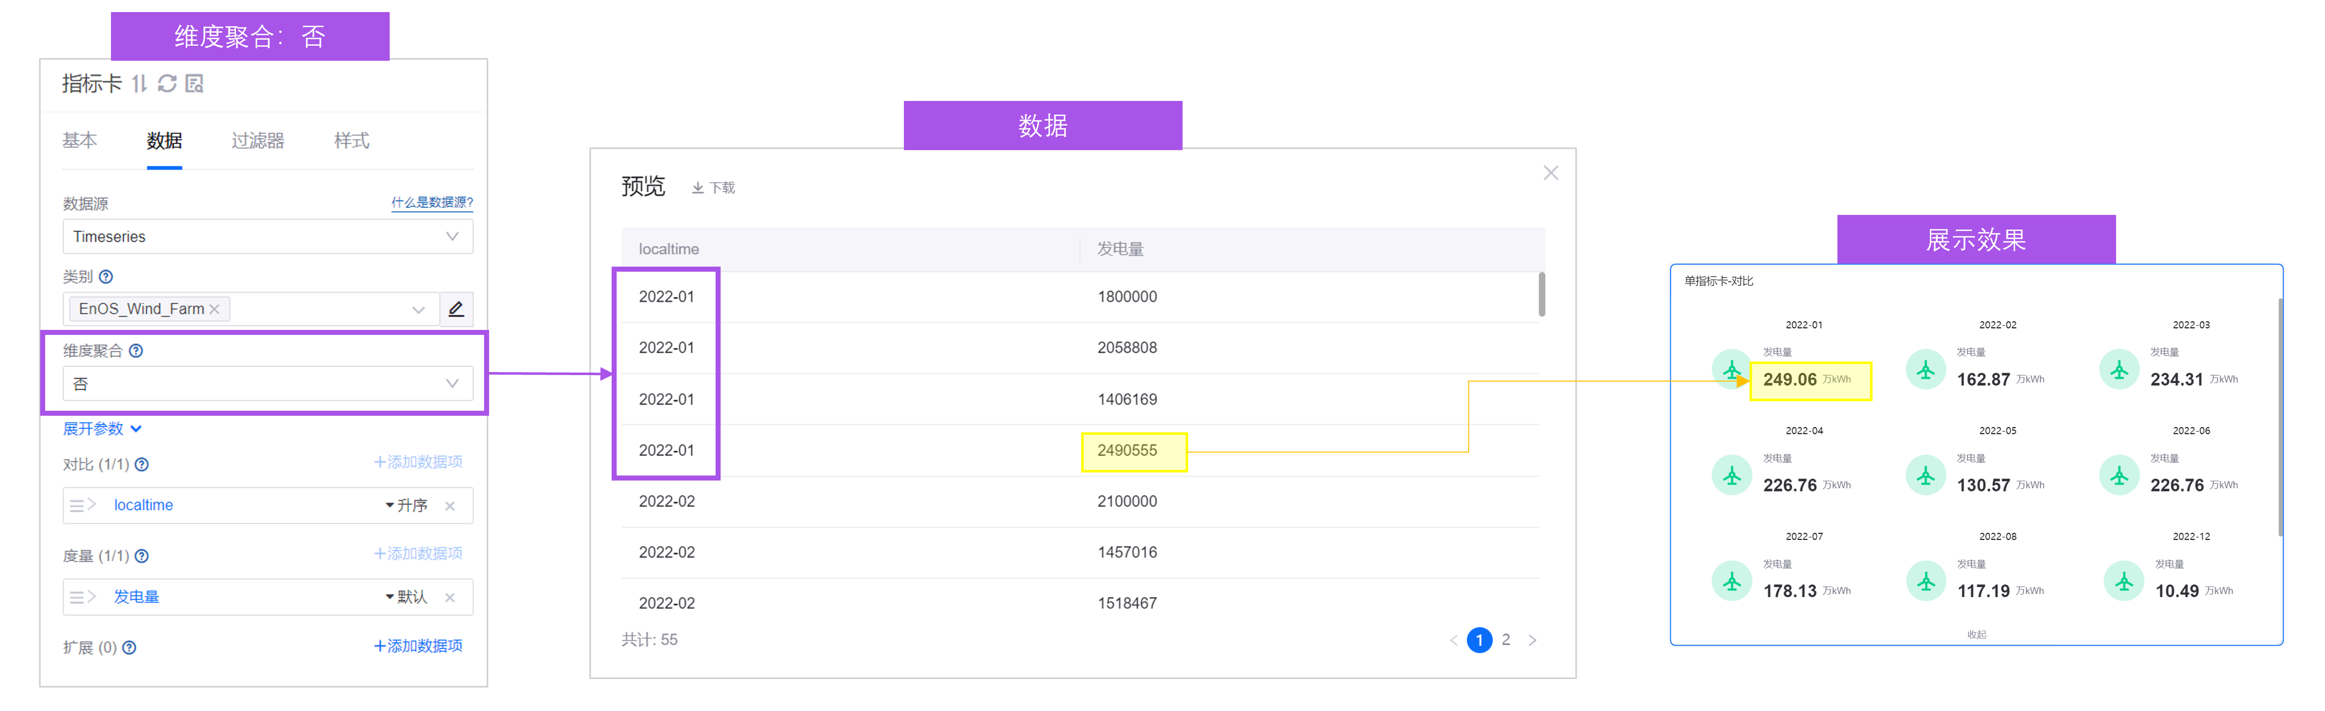The image size is (2325, 711).
Task: Click the 下载 download icon in preview
Action: [697, 188]
